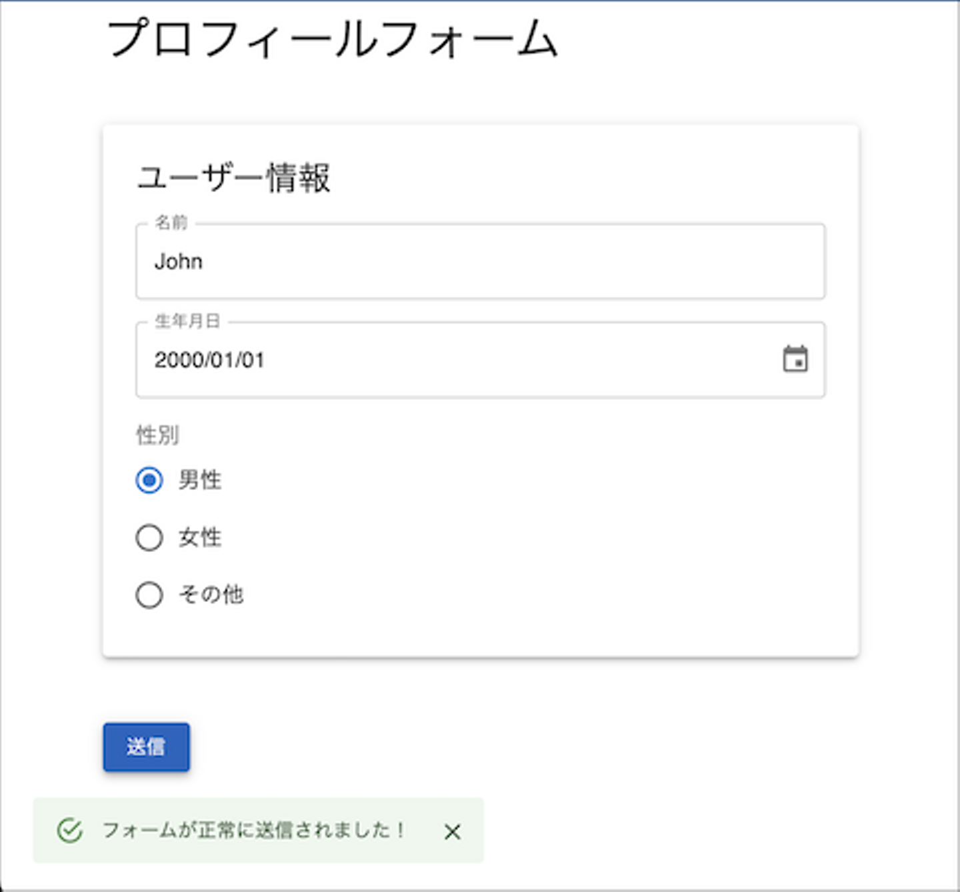Open the calendar date picker icon
The height and width of the screenshot is (892, 960).
(795, 359)
